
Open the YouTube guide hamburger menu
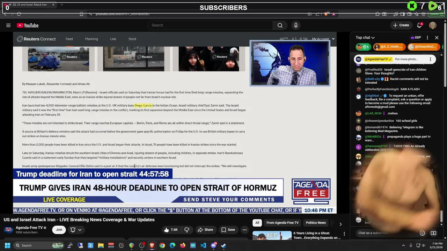tap(8, 25)
